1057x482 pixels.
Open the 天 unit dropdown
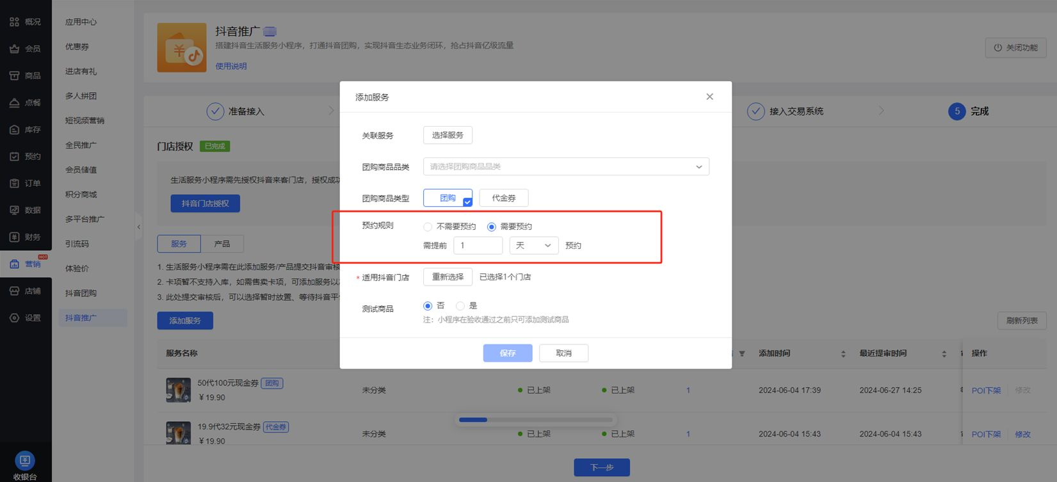click(534, 245)
